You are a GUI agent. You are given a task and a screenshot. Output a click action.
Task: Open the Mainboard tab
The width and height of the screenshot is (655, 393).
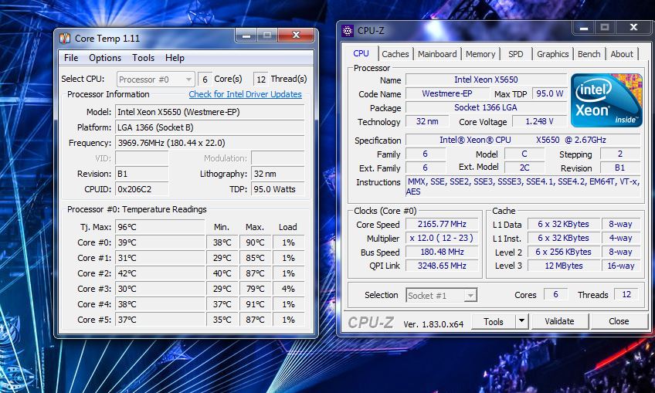point(437,54)
